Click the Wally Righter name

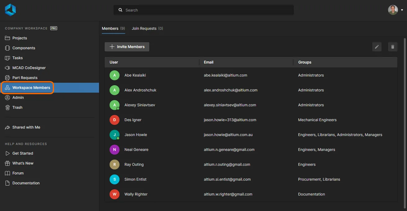pyautogui.click(x=136, y=194)
